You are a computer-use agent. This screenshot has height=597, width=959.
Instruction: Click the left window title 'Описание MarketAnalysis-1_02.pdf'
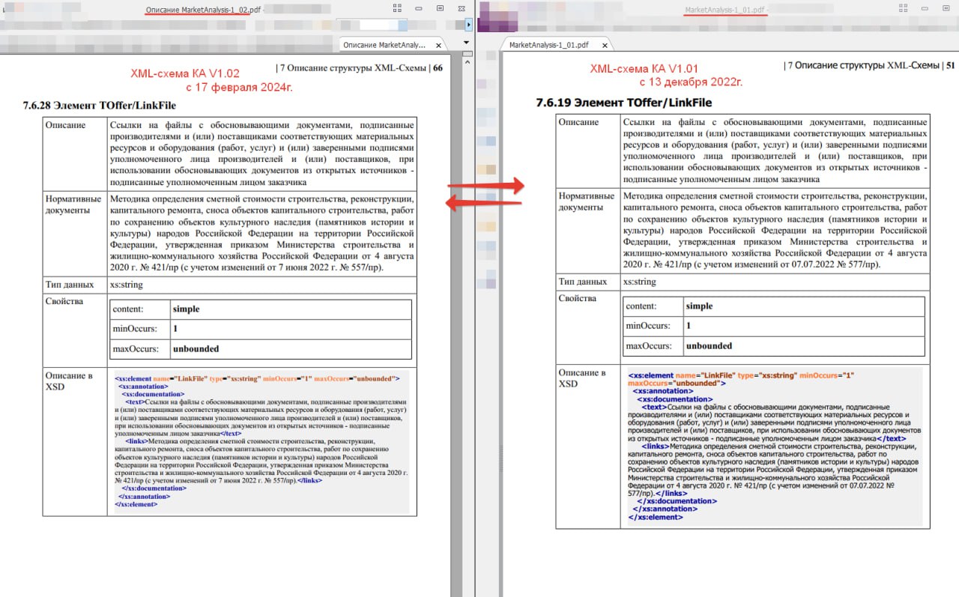click(204, 9)
